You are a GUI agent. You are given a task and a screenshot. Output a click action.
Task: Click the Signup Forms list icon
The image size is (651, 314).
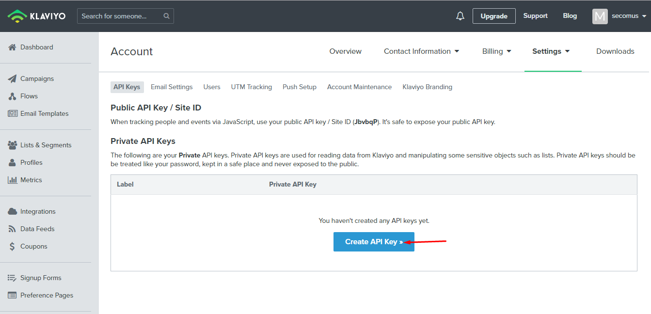coord(12,278)
